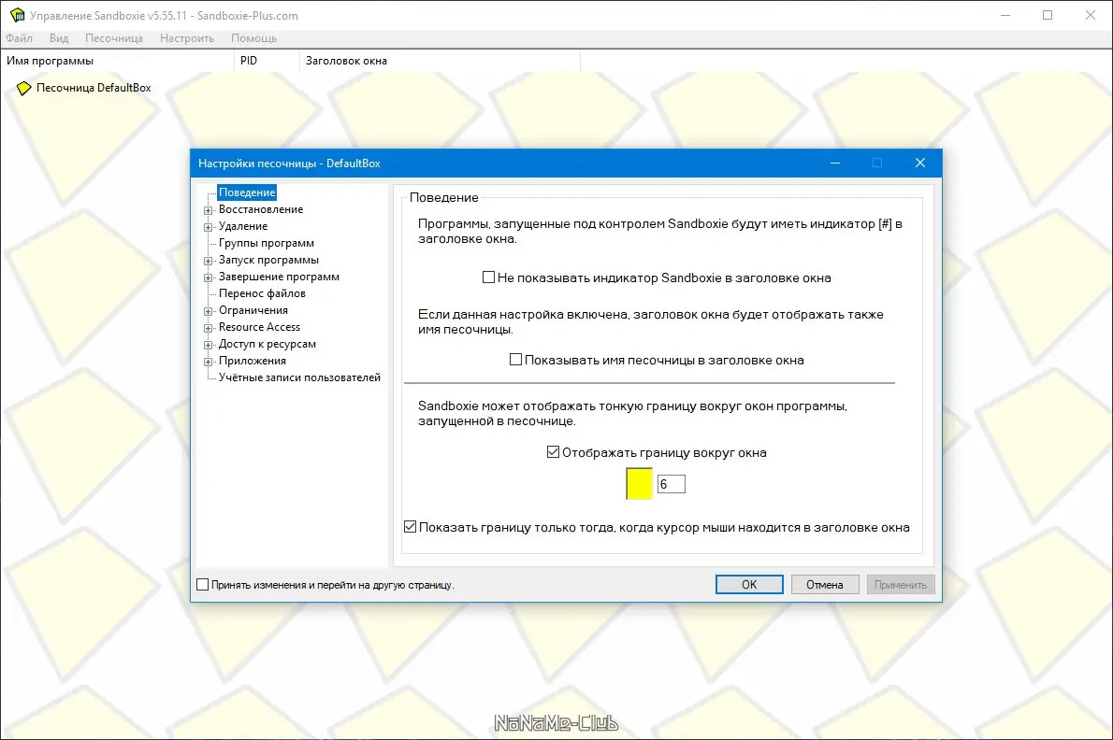Enable hiding Sandboxie indicator in window title
The height and width of the screenshot is (740, 1113).
pyautogui.click(x=488, y=277)
